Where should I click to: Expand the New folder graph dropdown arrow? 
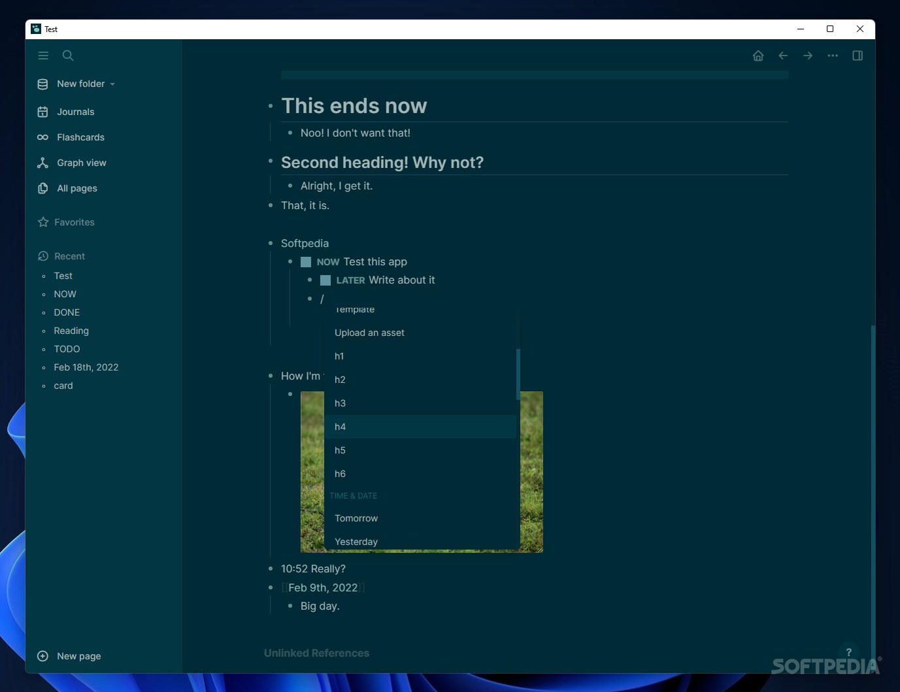click(112, 84)
